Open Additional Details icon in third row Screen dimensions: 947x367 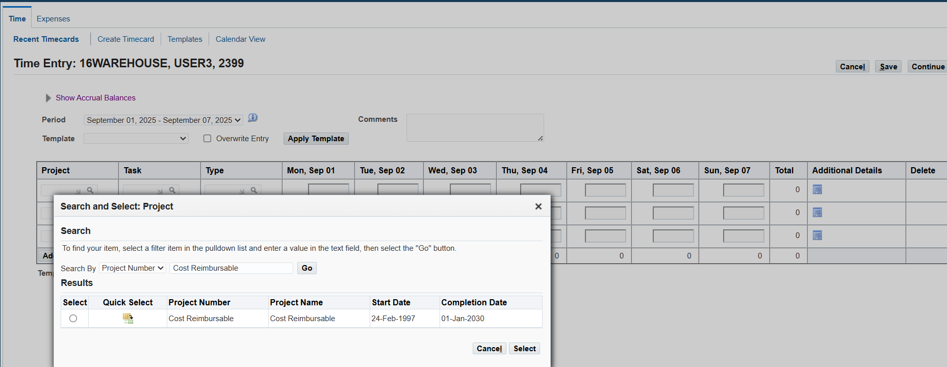point(817,235)
